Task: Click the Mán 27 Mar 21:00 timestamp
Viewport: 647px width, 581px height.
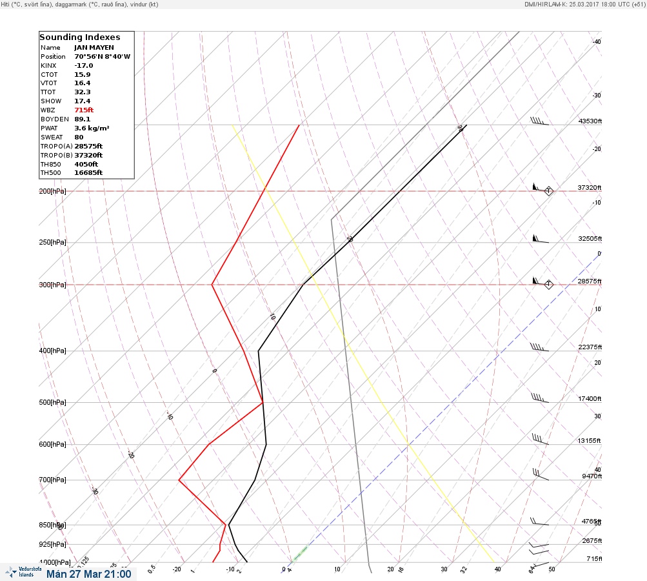Action: pos(89,574)
